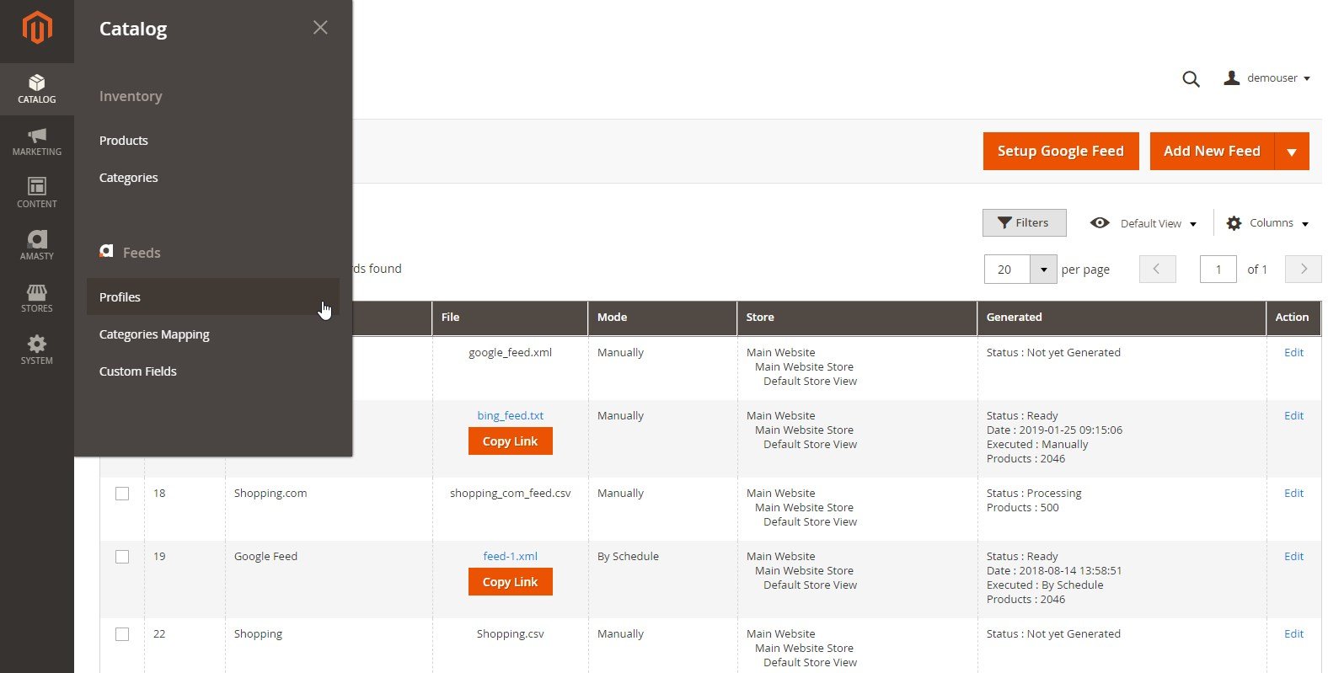Image resolution: width=1328 pixels, height=673 pixels.
Task: Select checkbox for Shopping row 22
Action: 122,634
